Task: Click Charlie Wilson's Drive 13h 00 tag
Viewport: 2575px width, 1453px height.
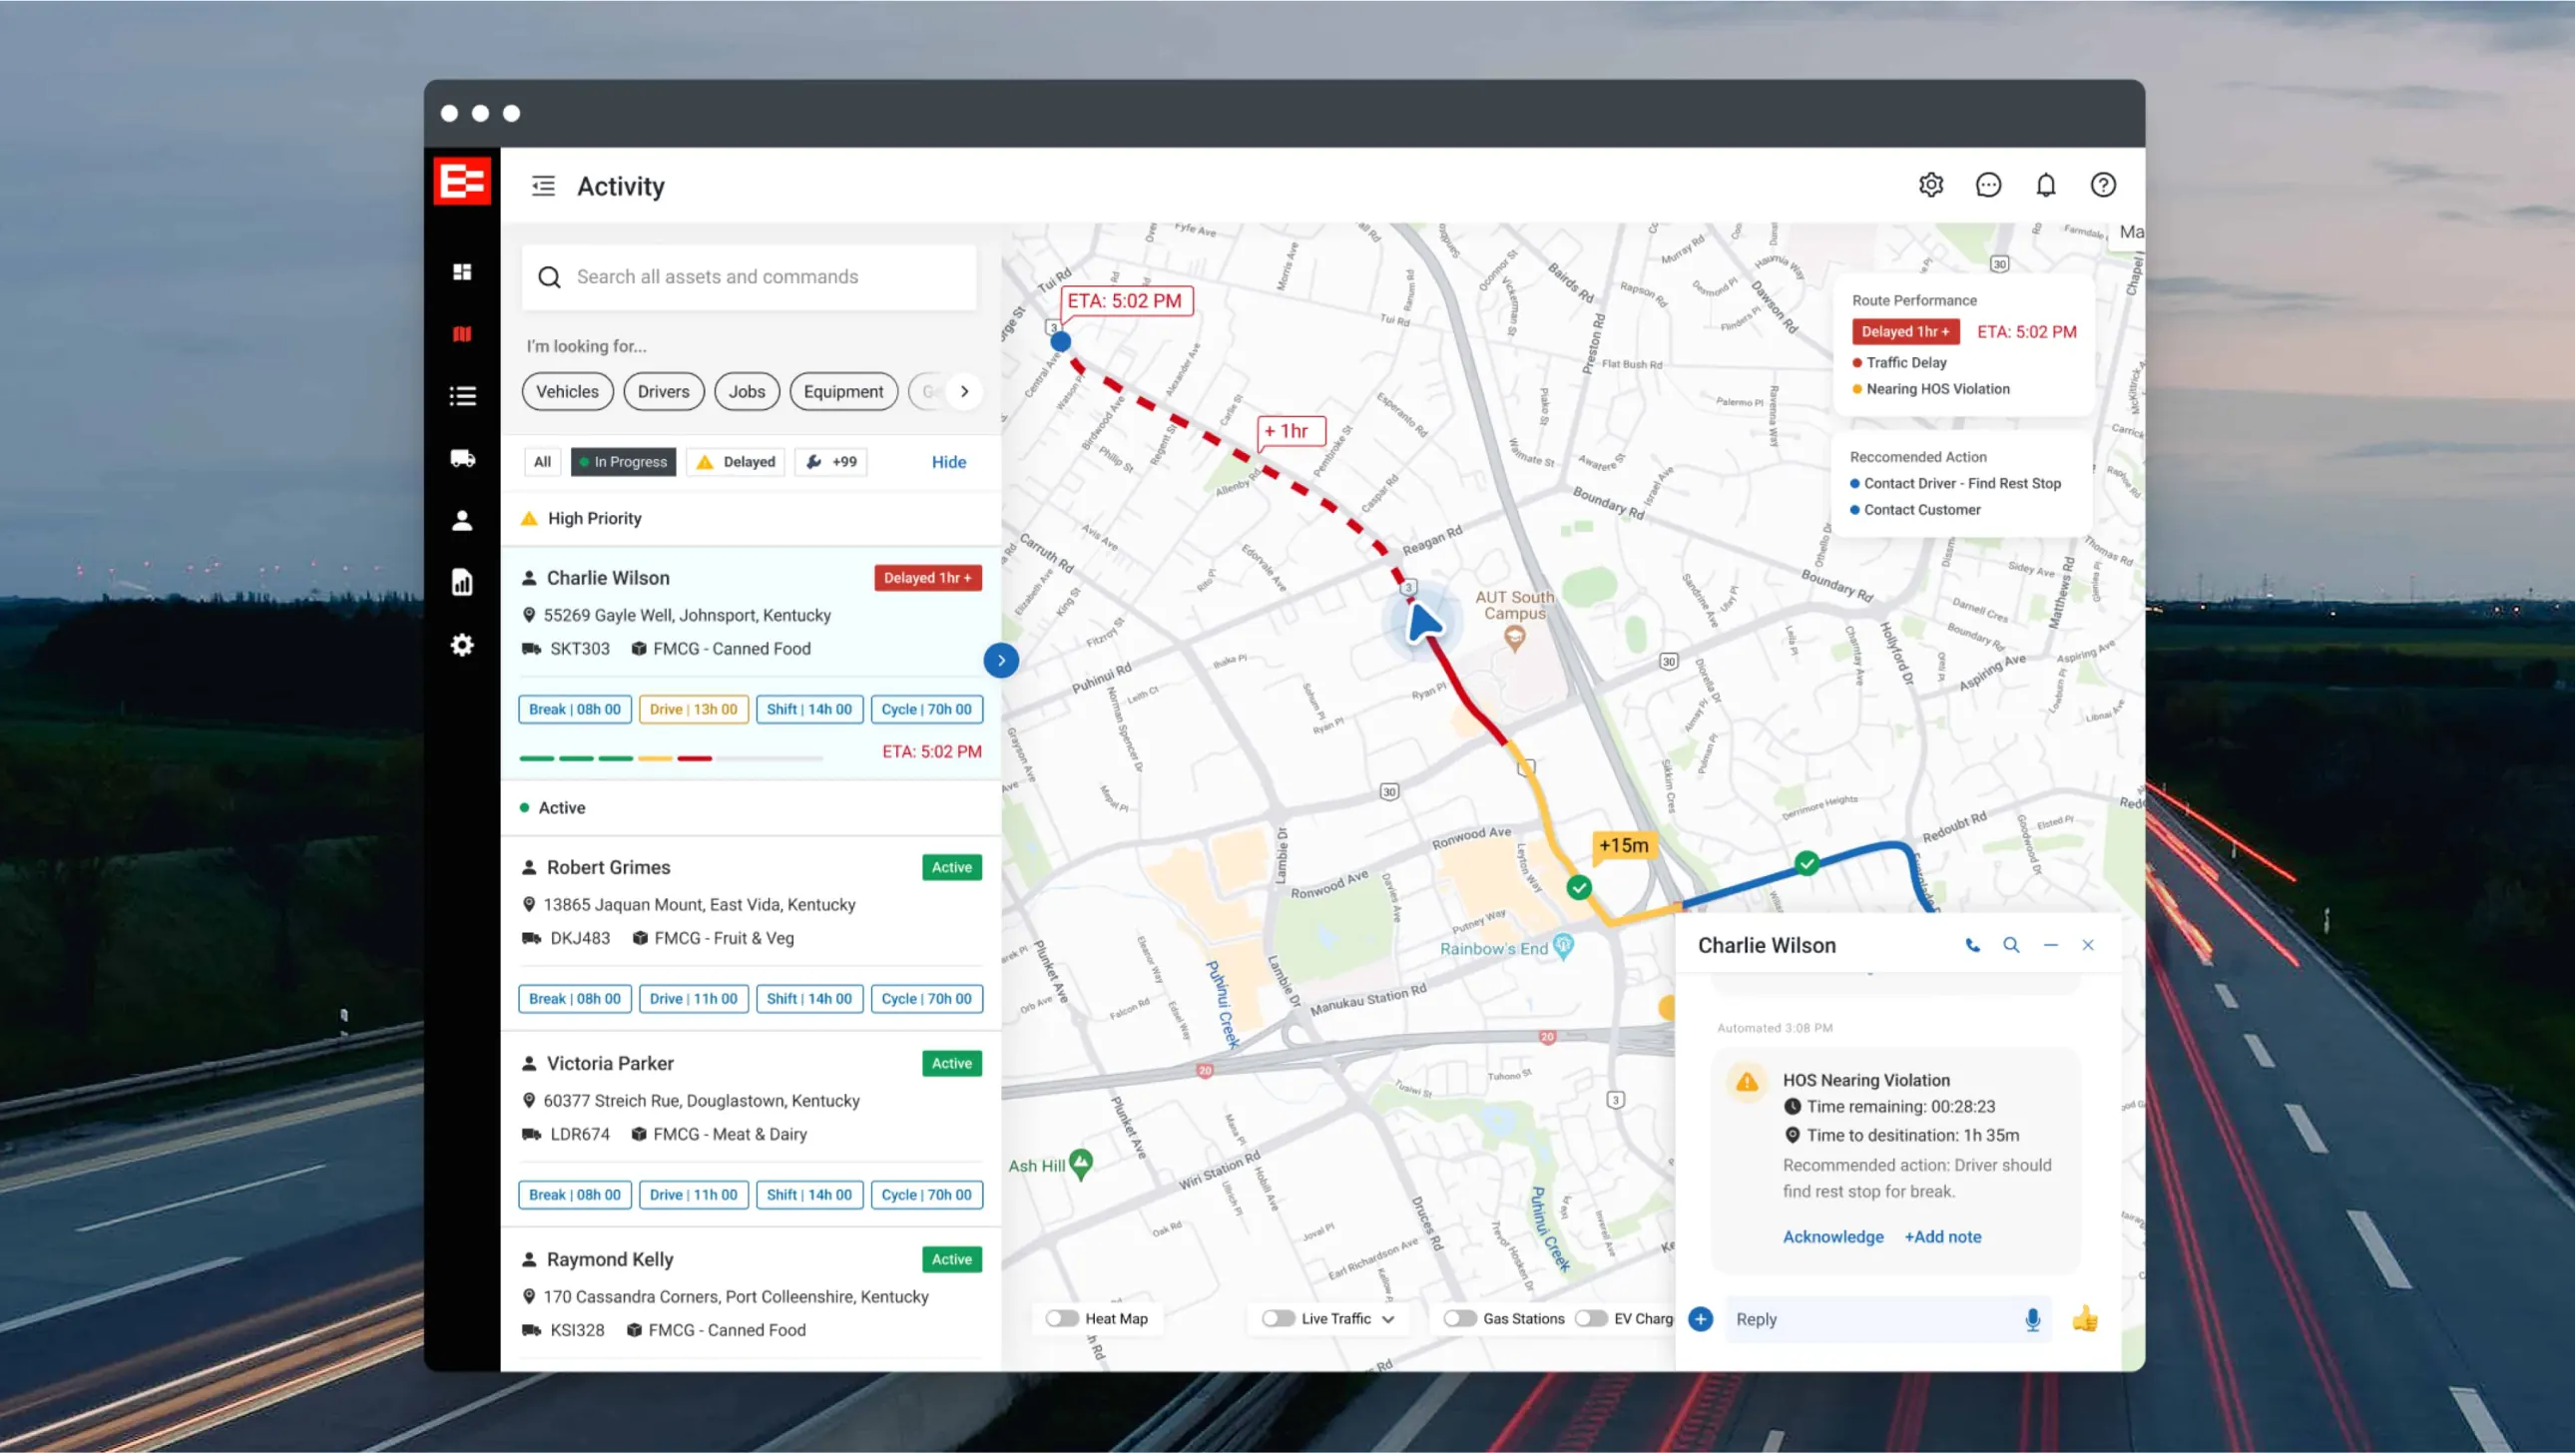Action: click(x=694, y=710)
